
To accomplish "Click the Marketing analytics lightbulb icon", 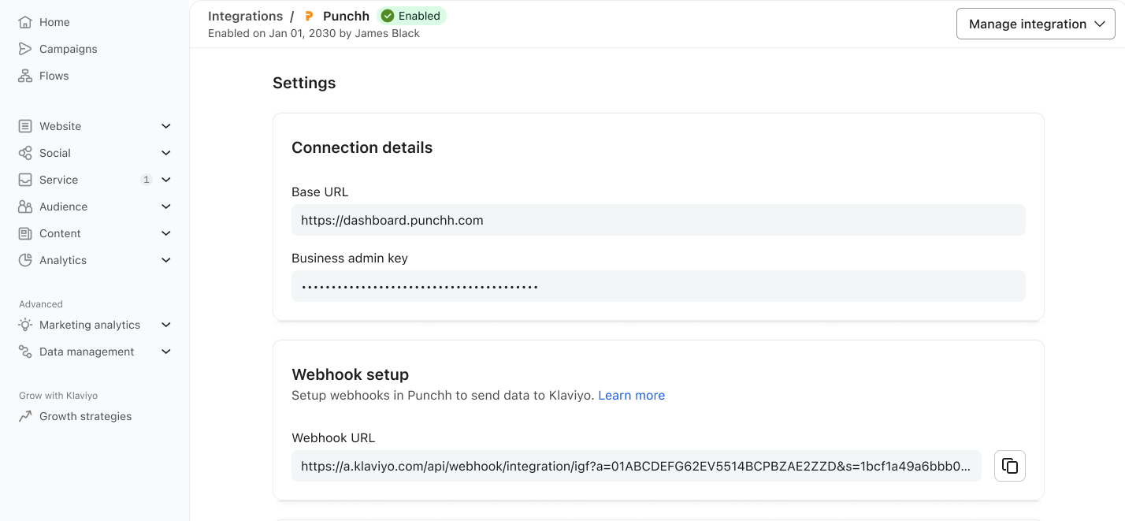I will tap(26, 325).
